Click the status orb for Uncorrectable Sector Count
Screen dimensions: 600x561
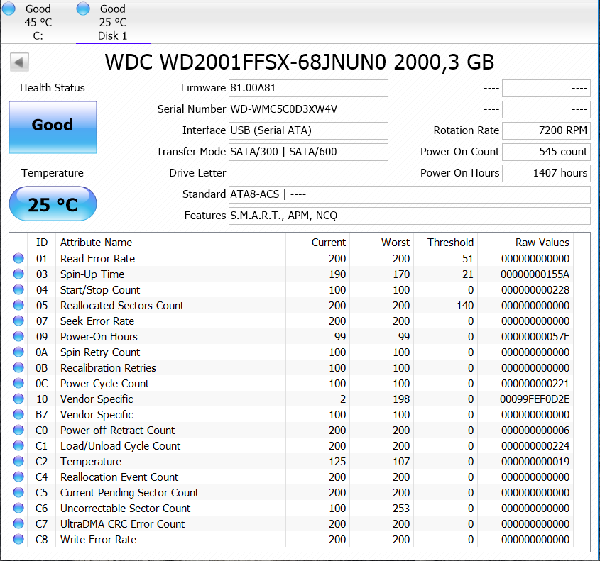click(18, 508)
